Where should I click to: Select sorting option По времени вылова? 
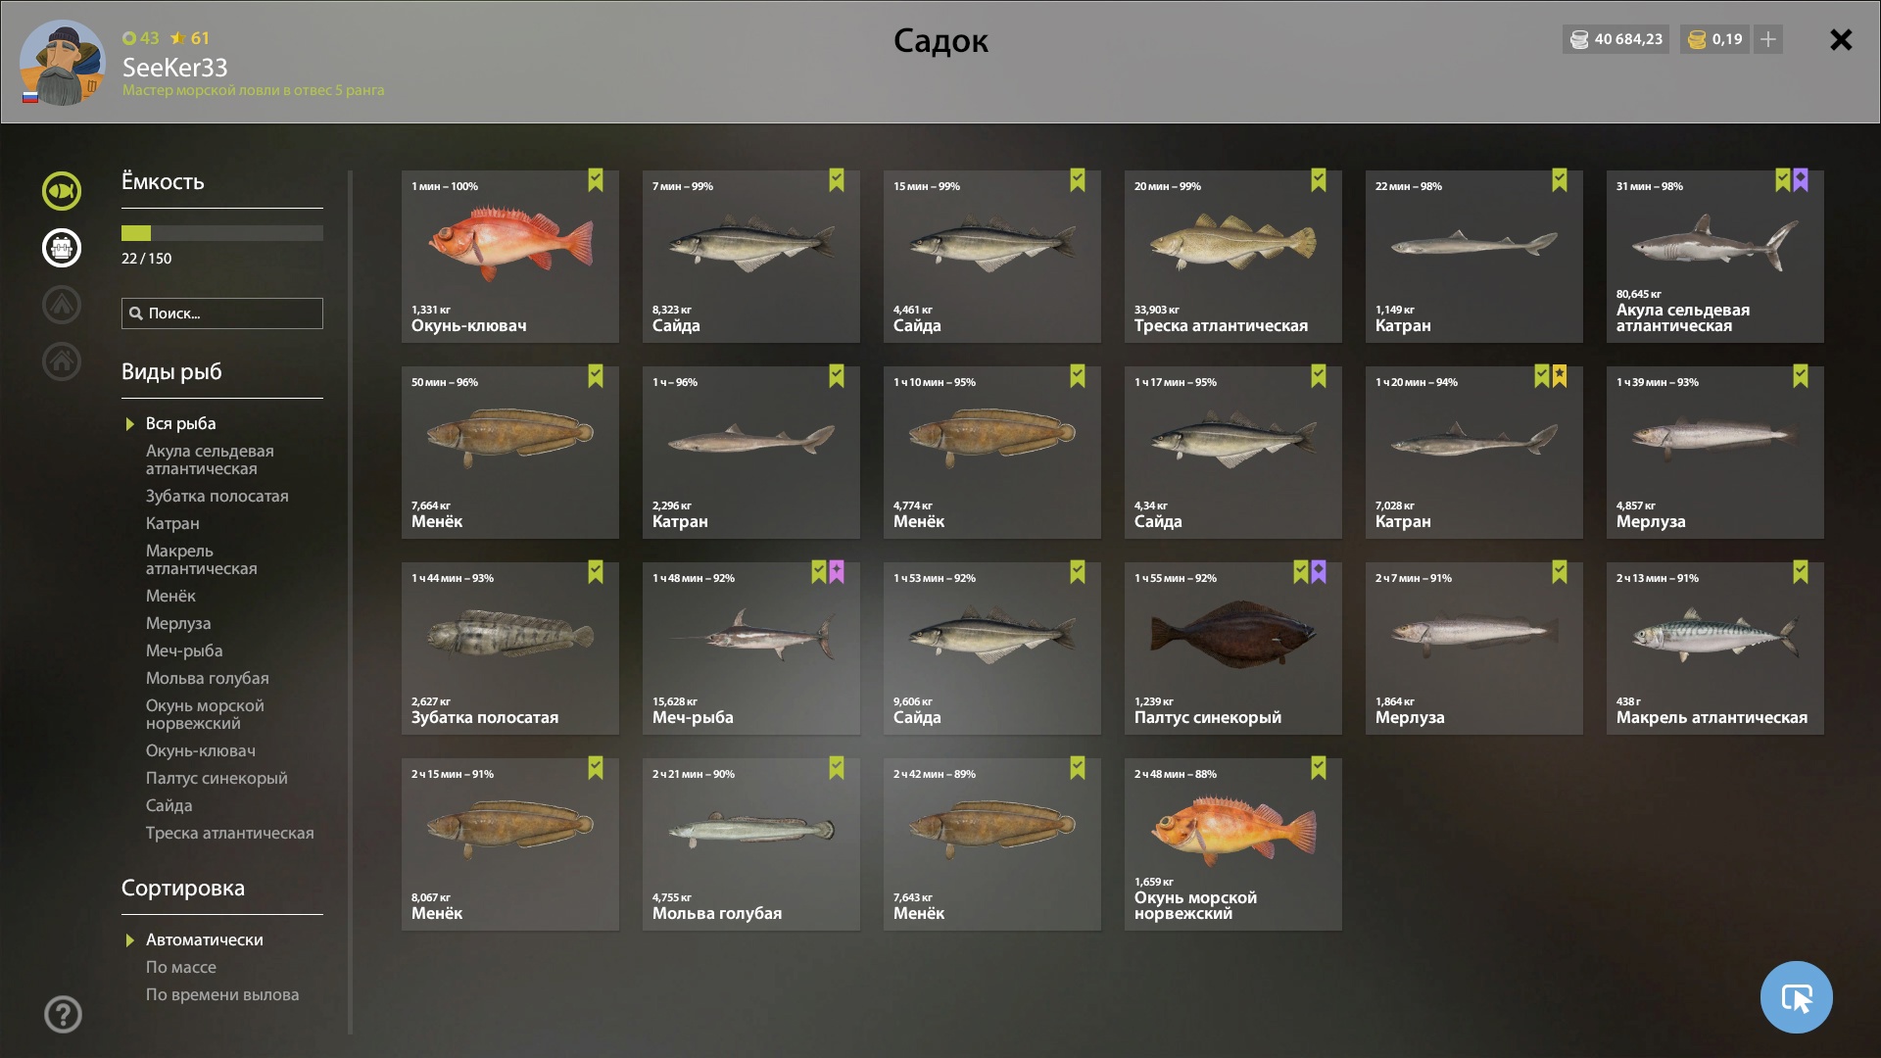click(x=222, y=994)
